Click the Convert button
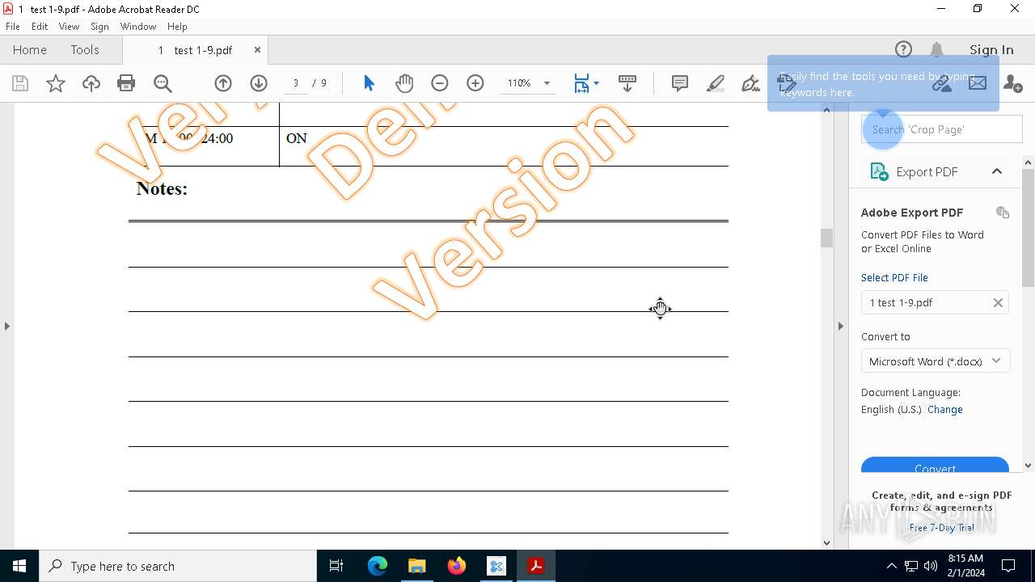The image size is (1035, 582). tap(935, 466)
